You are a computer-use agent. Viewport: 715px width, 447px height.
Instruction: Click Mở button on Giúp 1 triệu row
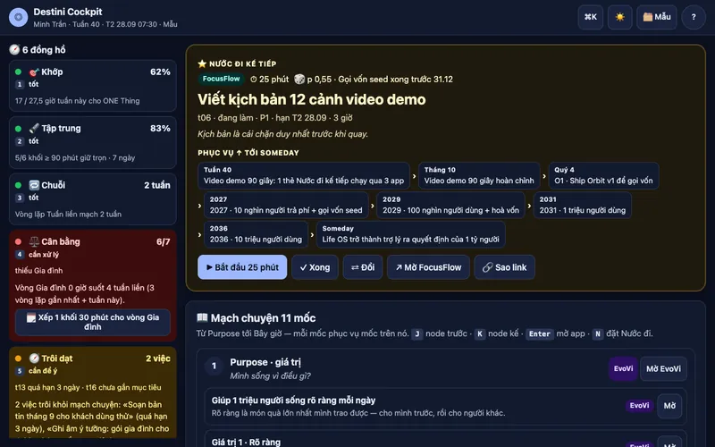click(669, 406)
